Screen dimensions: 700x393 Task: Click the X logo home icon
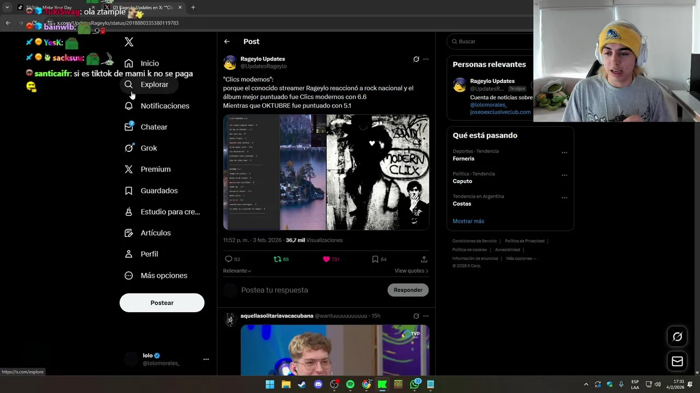pos(129,41)
